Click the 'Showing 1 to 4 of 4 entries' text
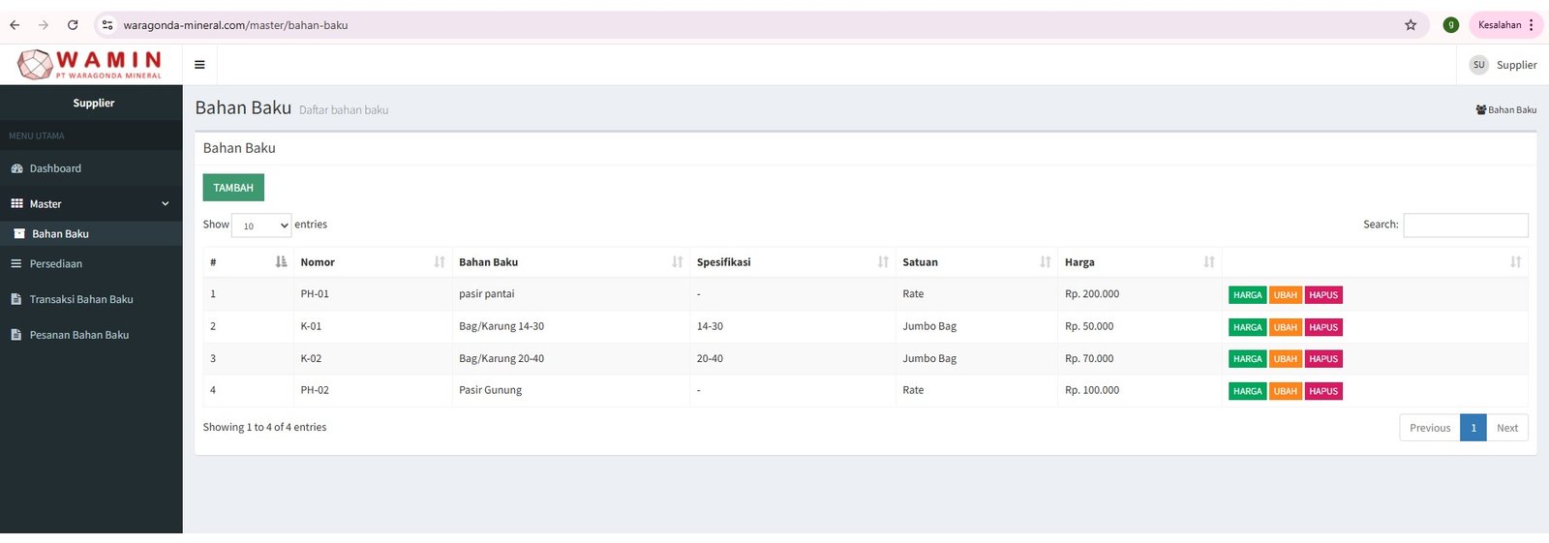 (x=264, y=427)
